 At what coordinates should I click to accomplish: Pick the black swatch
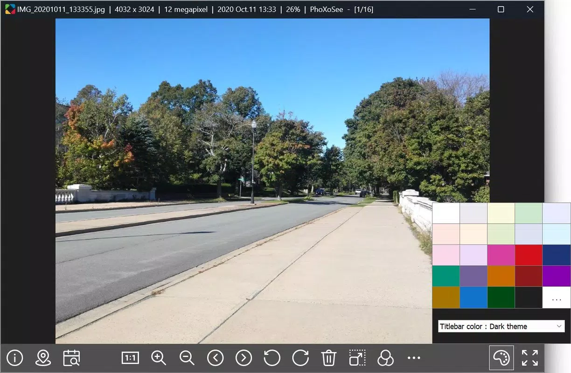point(529,297)
